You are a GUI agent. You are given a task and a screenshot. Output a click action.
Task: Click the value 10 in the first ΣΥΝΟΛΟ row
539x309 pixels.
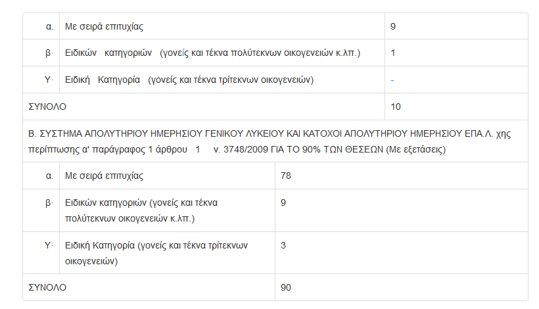(395, 107)
